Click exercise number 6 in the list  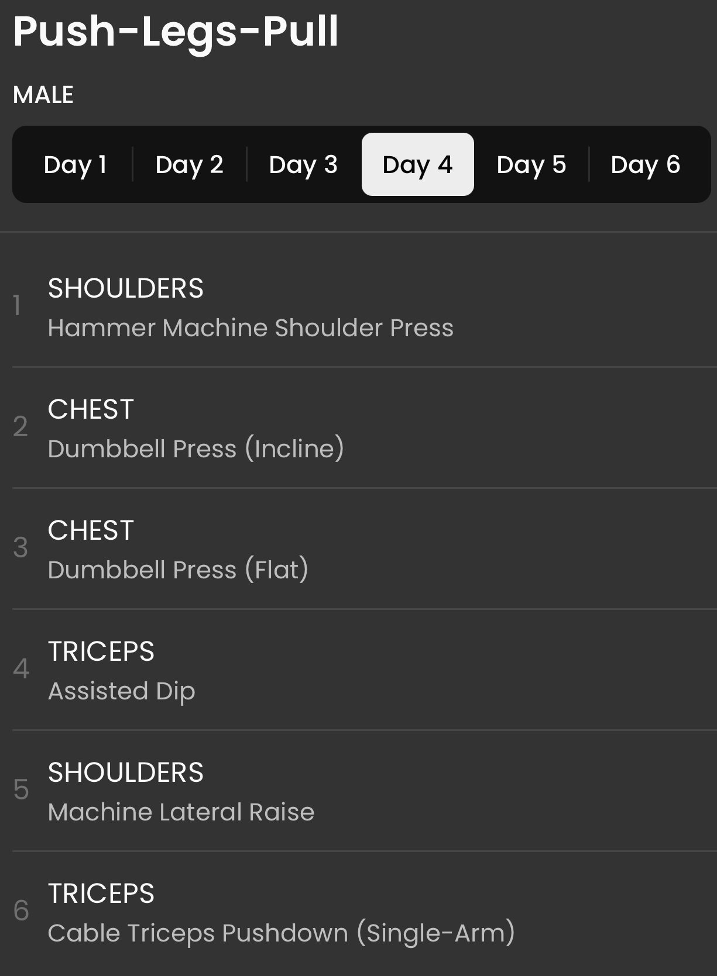(x=20, y=911)
